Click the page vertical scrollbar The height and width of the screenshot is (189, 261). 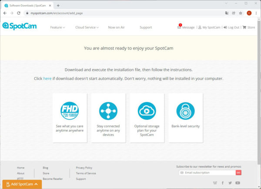pos(259,93)
